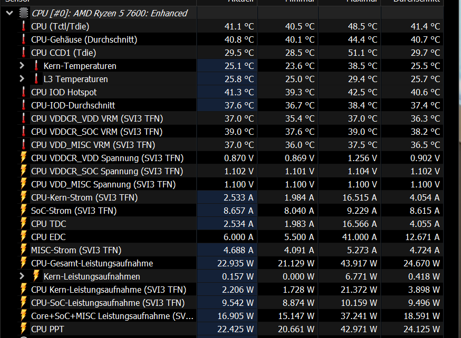Select the L3 Temperaturen label
The height and width of the screenshot is (338, 461).
click(75, 79)
